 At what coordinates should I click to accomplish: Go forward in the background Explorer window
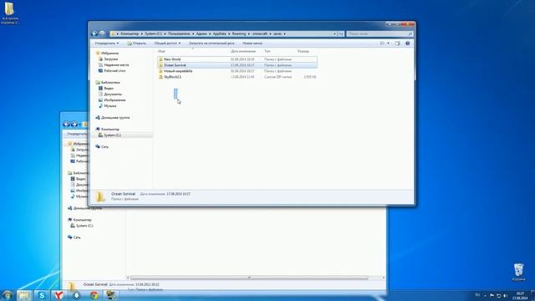[x=74, y=125]
